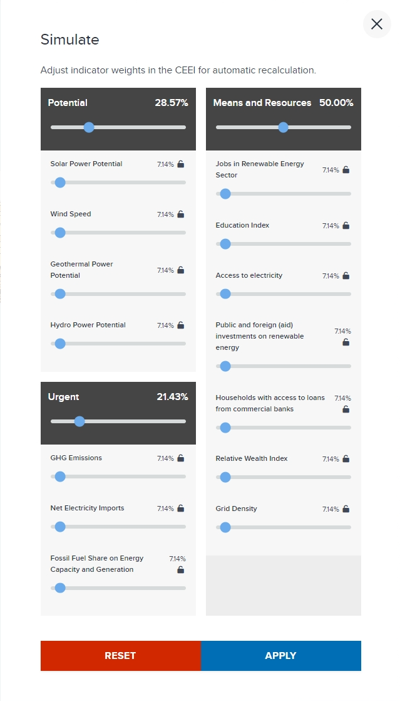Click the RESET button
The width and height of the screenshot is (400, 701).
point(120,655)
